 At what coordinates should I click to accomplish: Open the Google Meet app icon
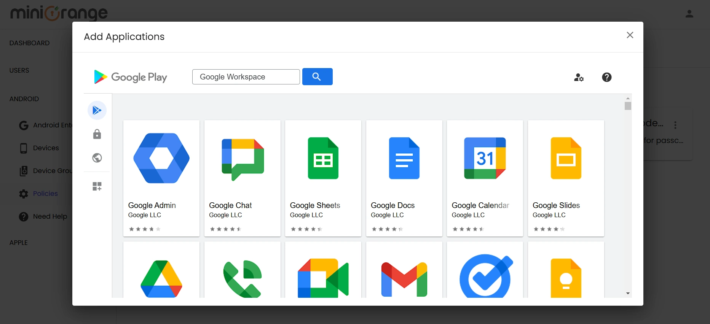[323, 278]
